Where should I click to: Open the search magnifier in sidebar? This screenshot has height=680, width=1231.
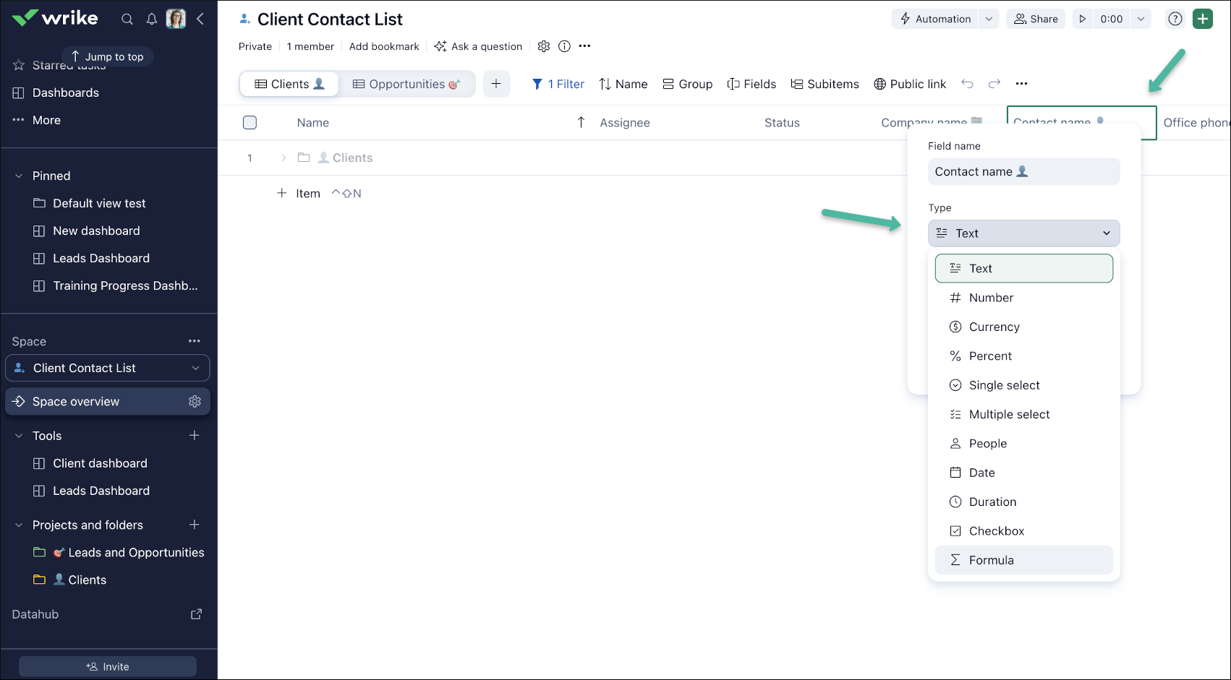(127, 20)
